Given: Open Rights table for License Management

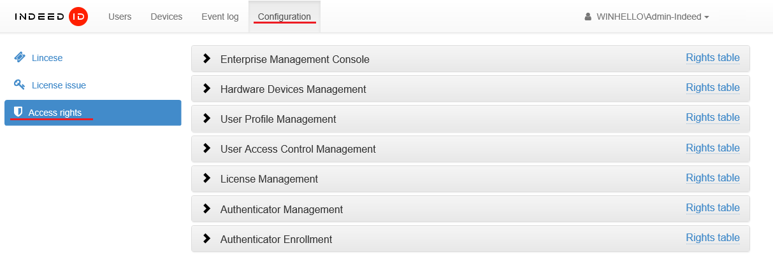Looking at the screenshot, I should pyautogui.click(x=712, y=178).
